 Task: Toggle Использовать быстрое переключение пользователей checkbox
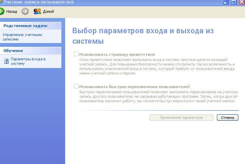(76, 86)
